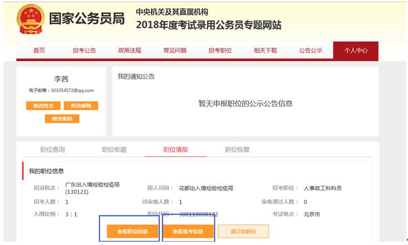
Task: Click the 国家公务员局 site title
Action: pos(87,18)
